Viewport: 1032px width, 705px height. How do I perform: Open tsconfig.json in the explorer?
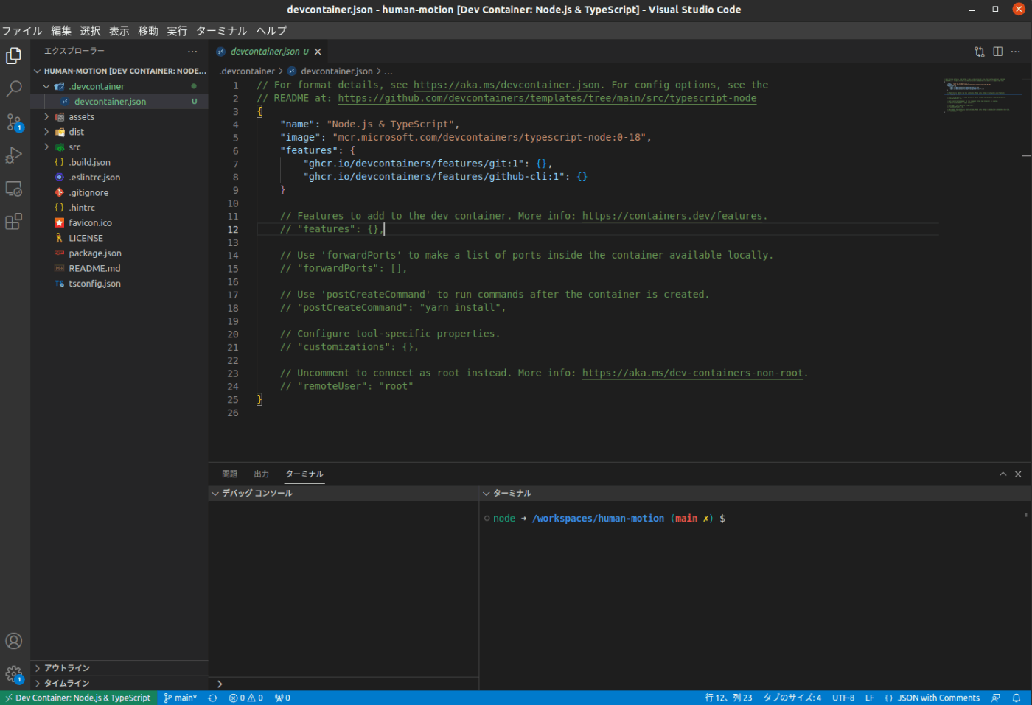coord(119,284)
